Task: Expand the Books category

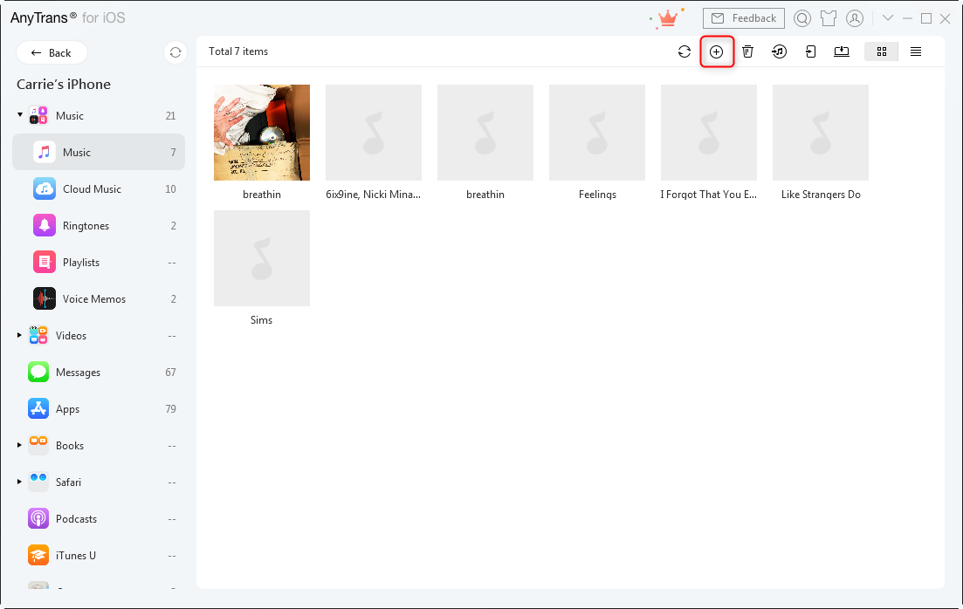Action: click(x=20, y=445)
